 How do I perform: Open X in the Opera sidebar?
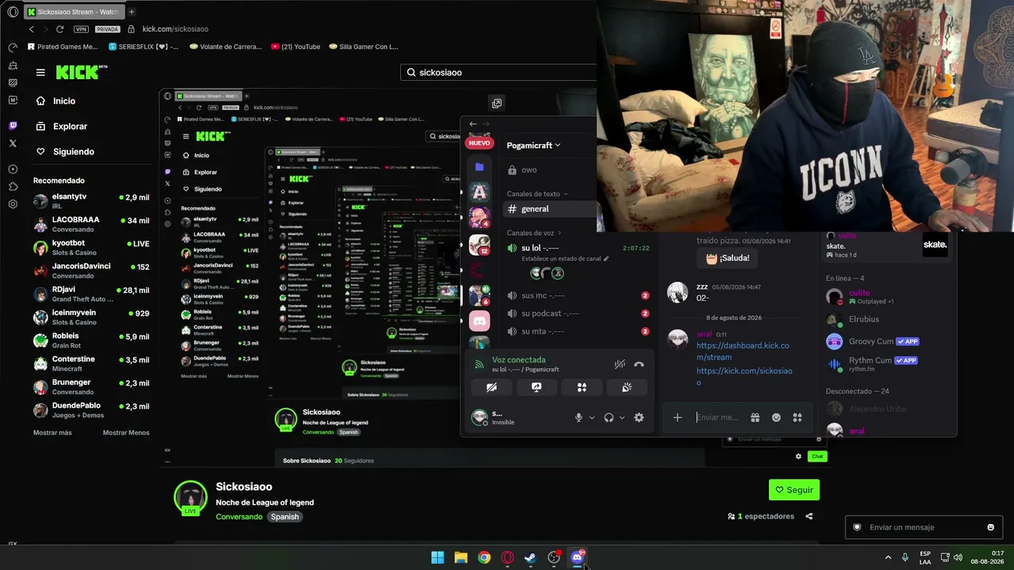click(13, 143)
